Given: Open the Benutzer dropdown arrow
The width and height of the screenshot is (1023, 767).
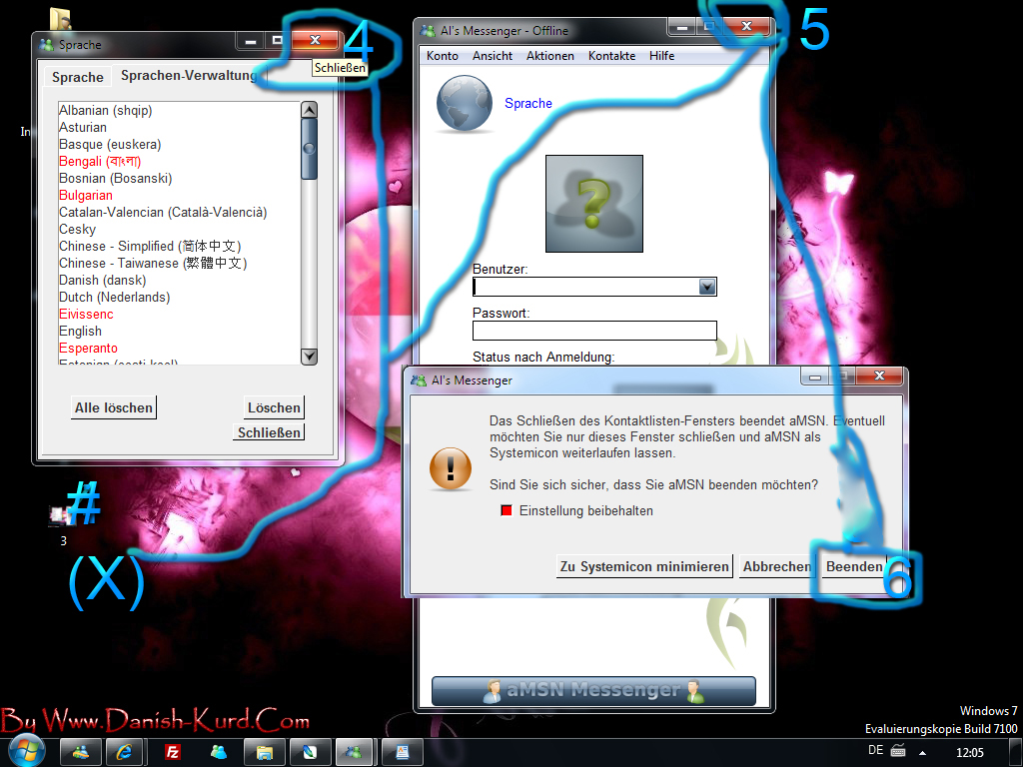Looking at the screenshot, I should [707, 287].
